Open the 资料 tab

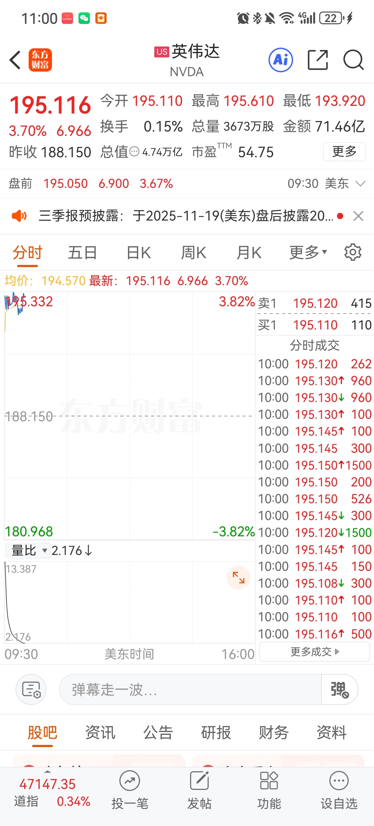pos(332,732)
